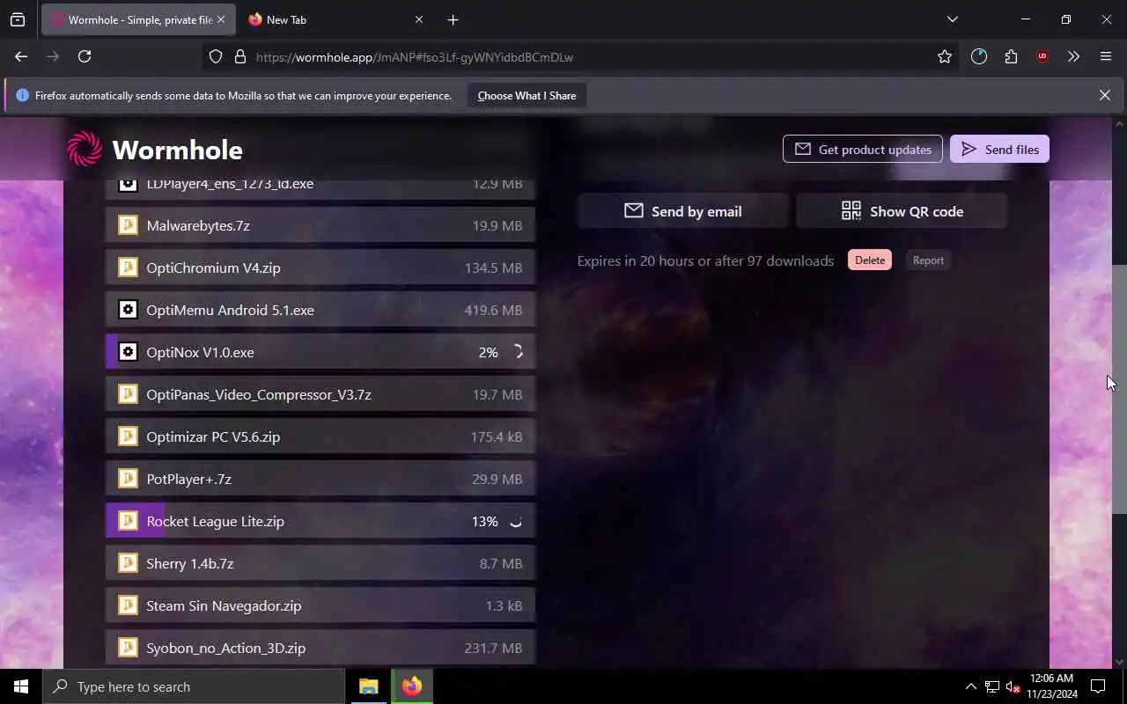Open the Firefox extensions puzzle icon
The height and width of the screenshot is (704, 1127).
coord(1011,56)
